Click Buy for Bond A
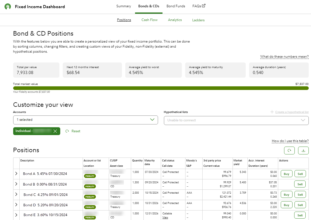Viewport: 311px width, 220px height. click(x=286, y=174)
